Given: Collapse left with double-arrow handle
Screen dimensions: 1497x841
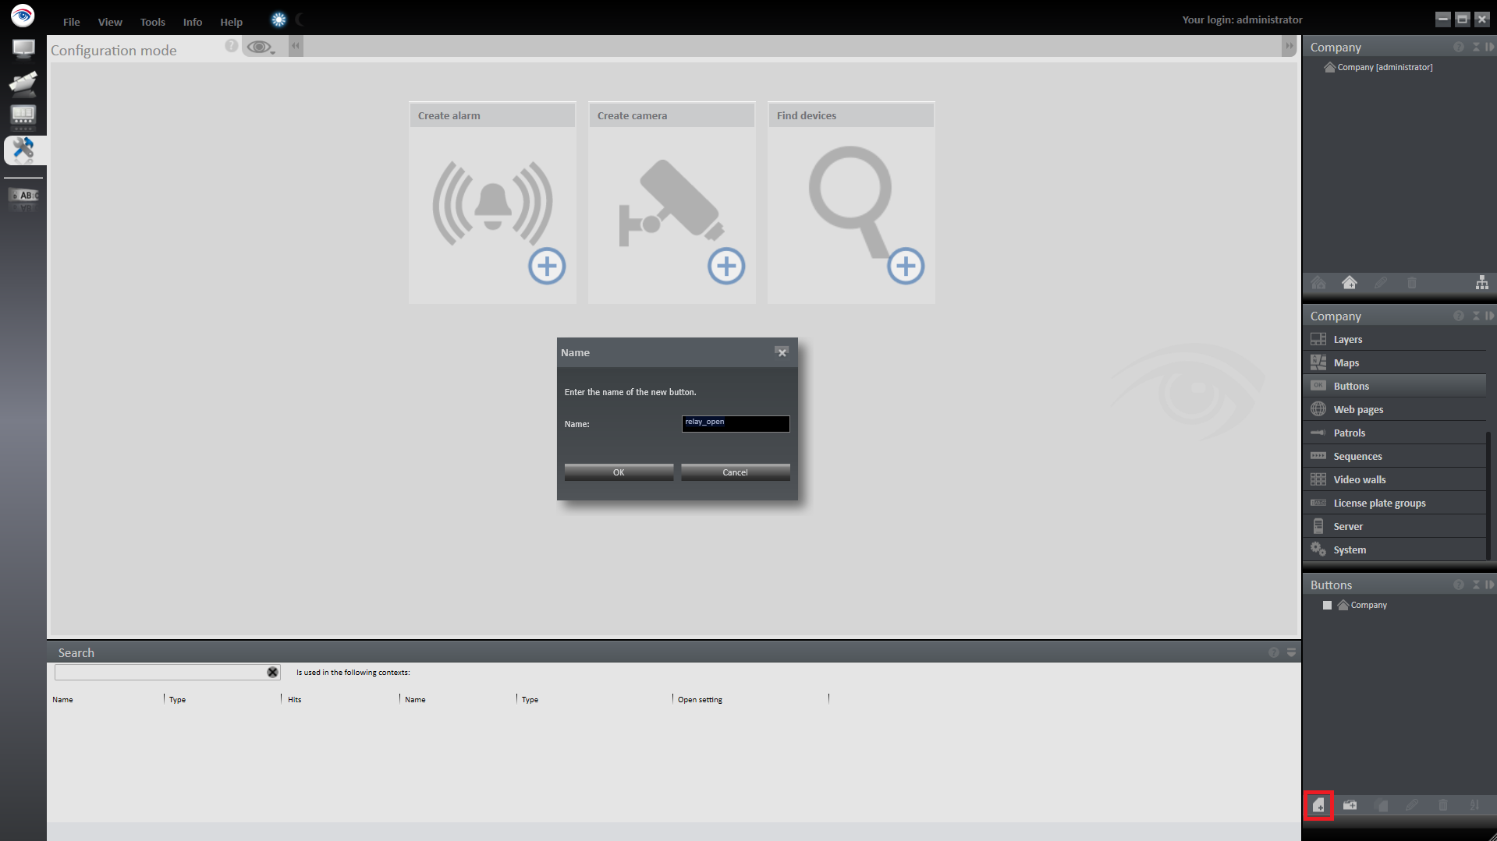Looking at the screenshot, I should pyautogui.click(x=296, y=46).
